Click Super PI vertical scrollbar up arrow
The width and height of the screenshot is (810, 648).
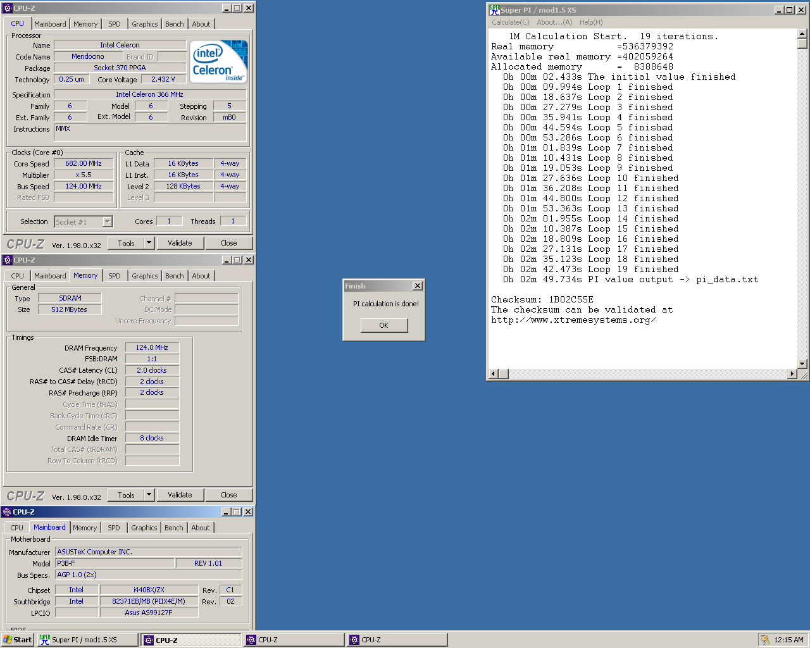802,34
